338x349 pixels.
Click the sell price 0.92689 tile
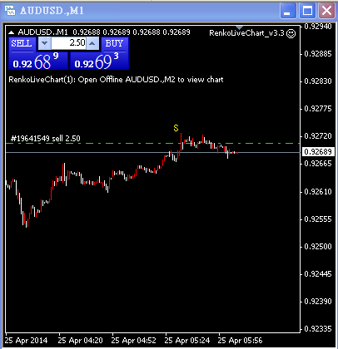click(x=38, y=61)
